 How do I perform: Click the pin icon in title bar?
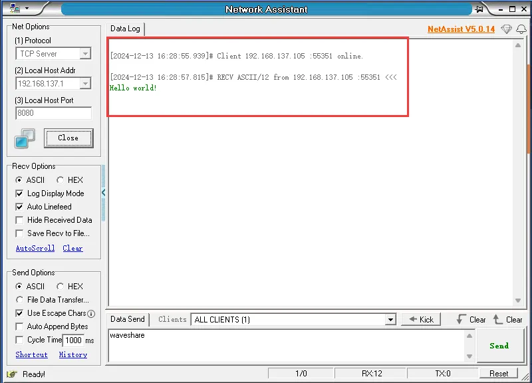click(x=479, y=9)
